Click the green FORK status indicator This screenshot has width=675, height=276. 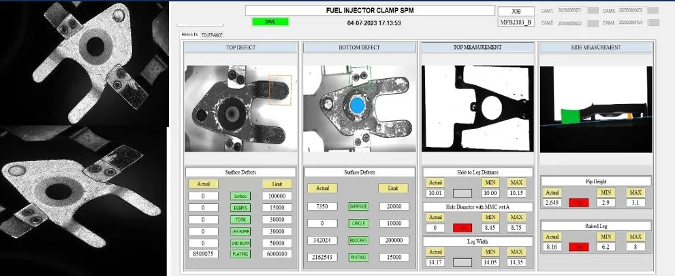[x=240, y=219]
